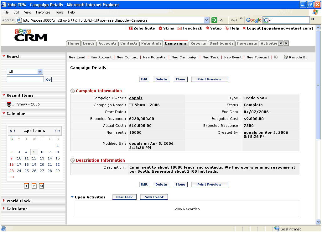
Task: Open the Favorites menu
Action: [x=43, y=12]
